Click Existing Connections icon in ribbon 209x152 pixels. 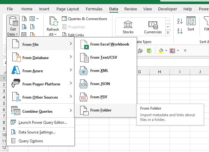pyautogui.click(x=33, y=35)
